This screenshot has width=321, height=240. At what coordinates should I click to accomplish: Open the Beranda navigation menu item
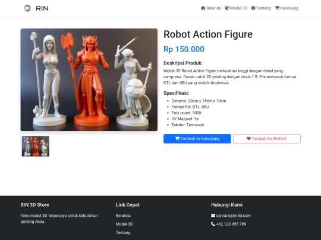pos(211,8)
